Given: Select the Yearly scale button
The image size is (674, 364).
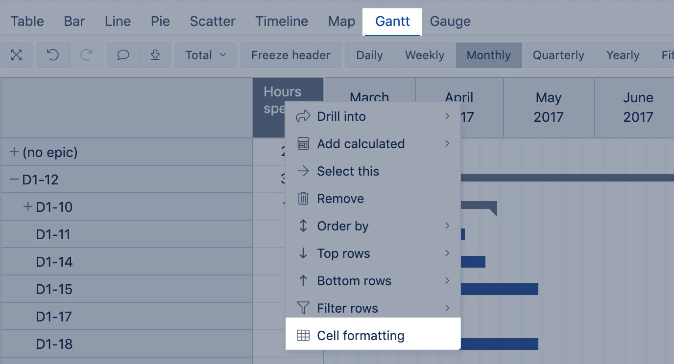Looking at the screenshot, I should click(x=623, y=55).
